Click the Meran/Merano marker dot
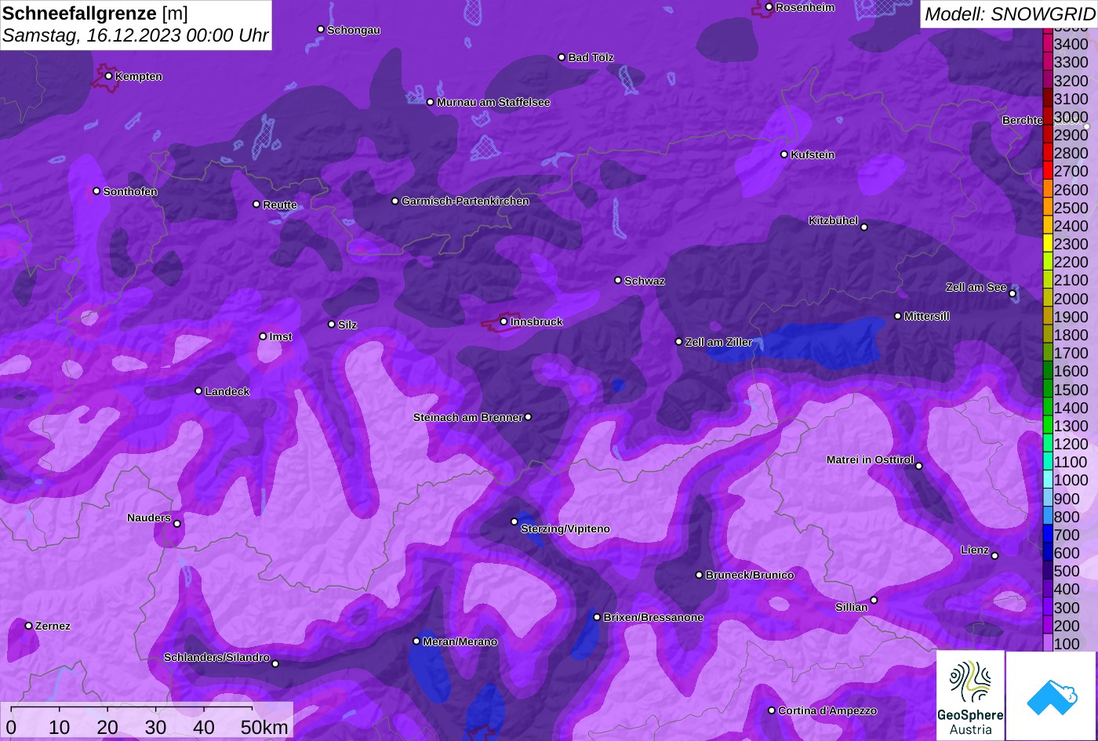The image size is (1098, 741). click(x=416, y=641)
